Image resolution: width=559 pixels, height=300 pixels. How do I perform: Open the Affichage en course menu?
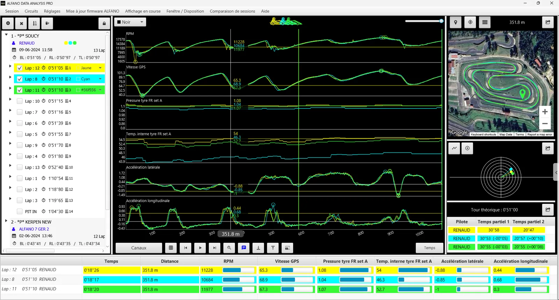(x=143, y=11)
